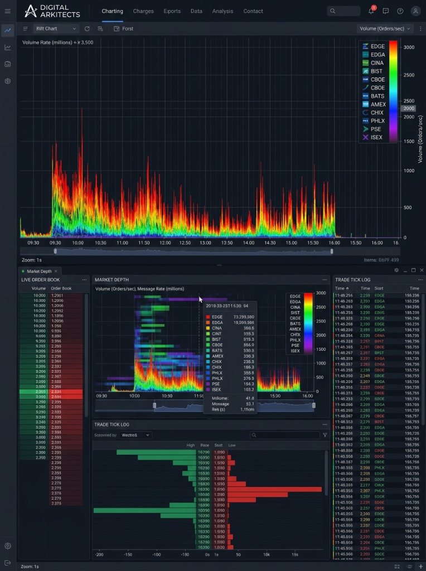Toggle the BIST series in chart legend
This screenshot has width=426, height=571.
click(x=372, y=71)
